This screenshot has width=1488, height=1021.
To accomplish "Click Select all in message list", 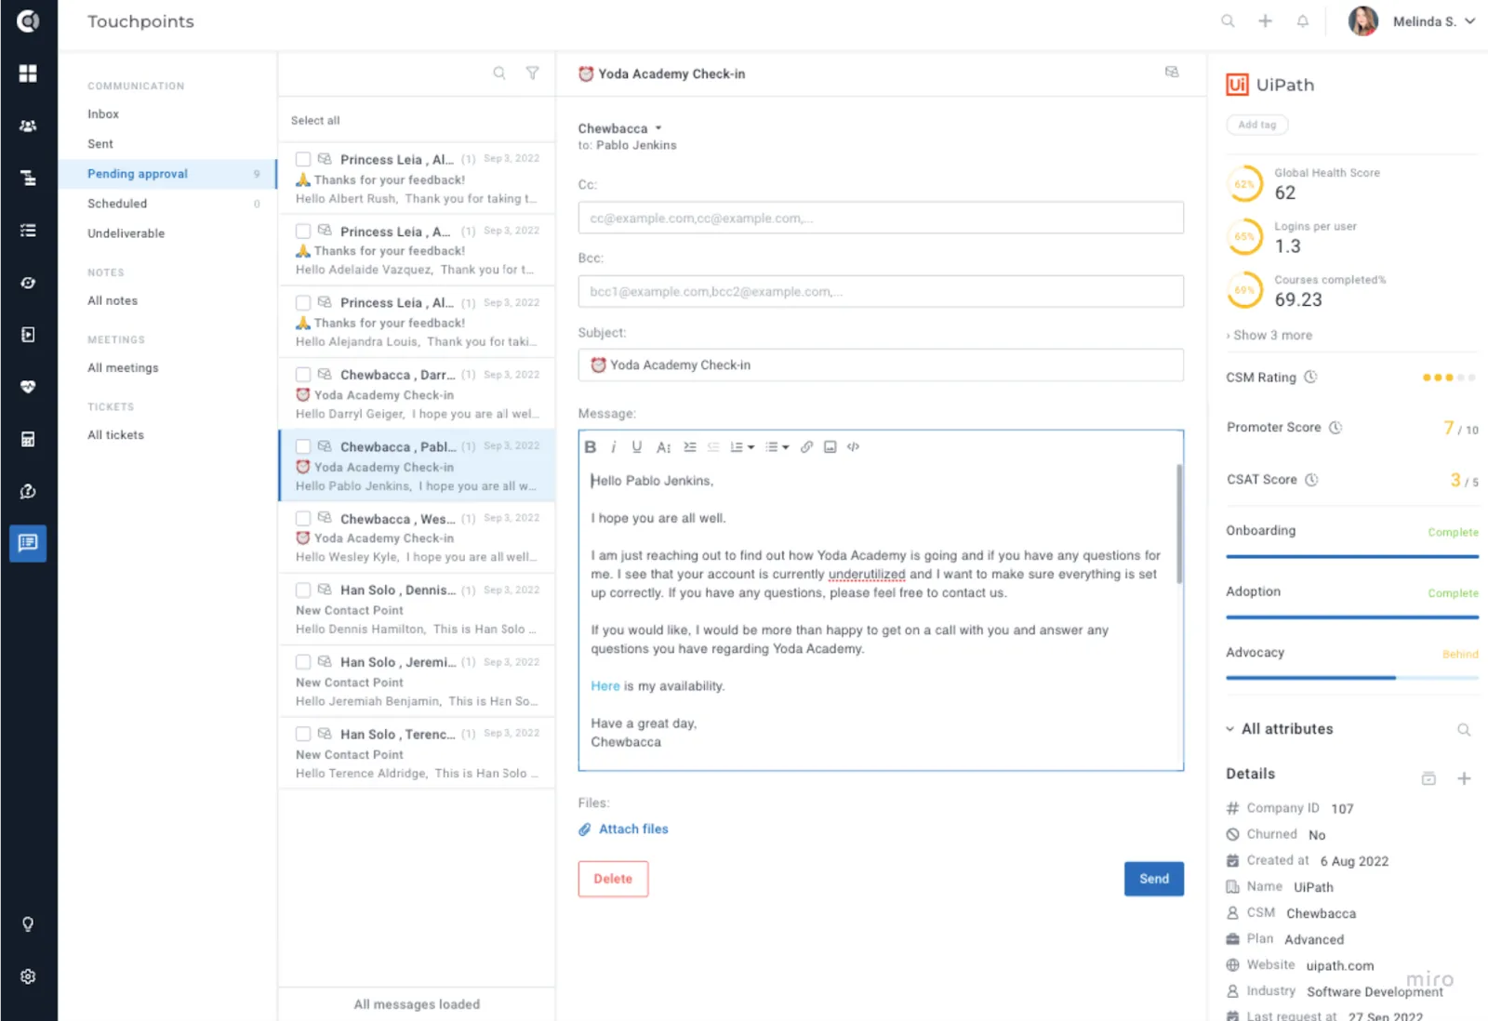I will (x=315, y=121).
